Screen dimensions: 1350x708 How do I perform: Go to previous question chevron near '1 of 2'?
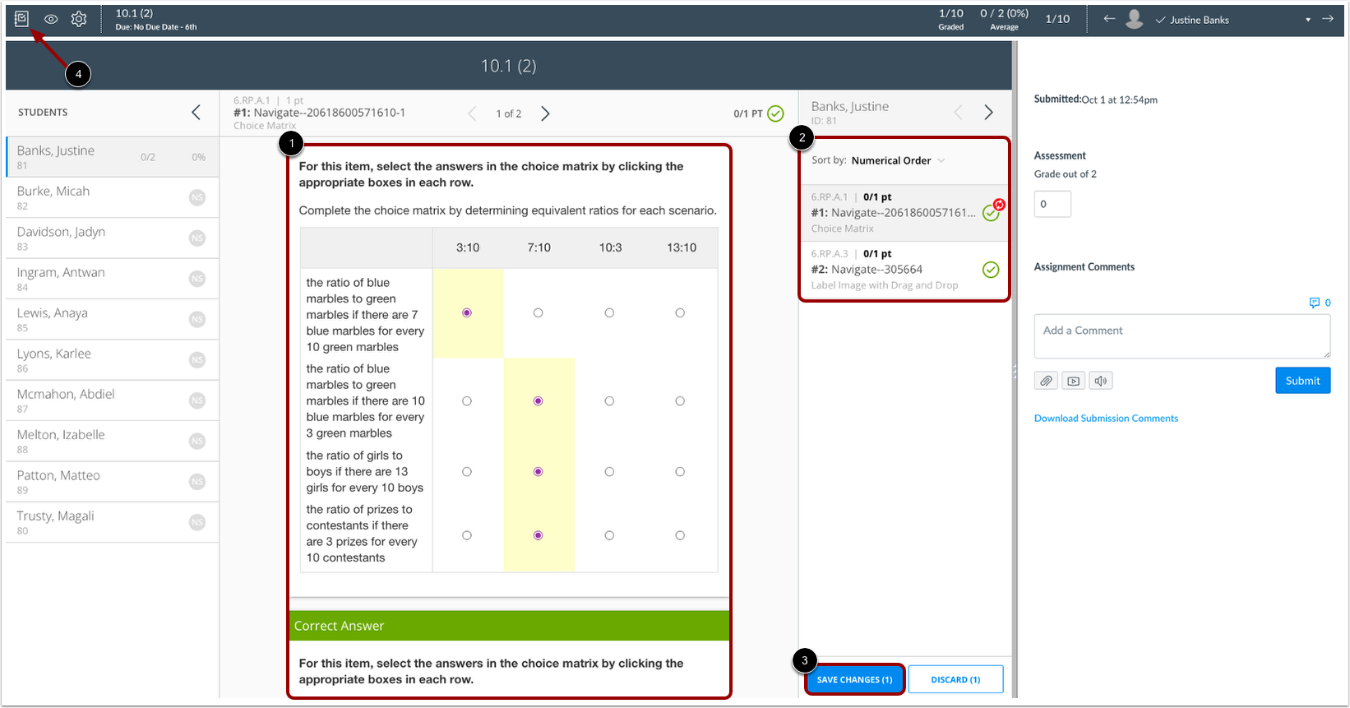(472, 113)
